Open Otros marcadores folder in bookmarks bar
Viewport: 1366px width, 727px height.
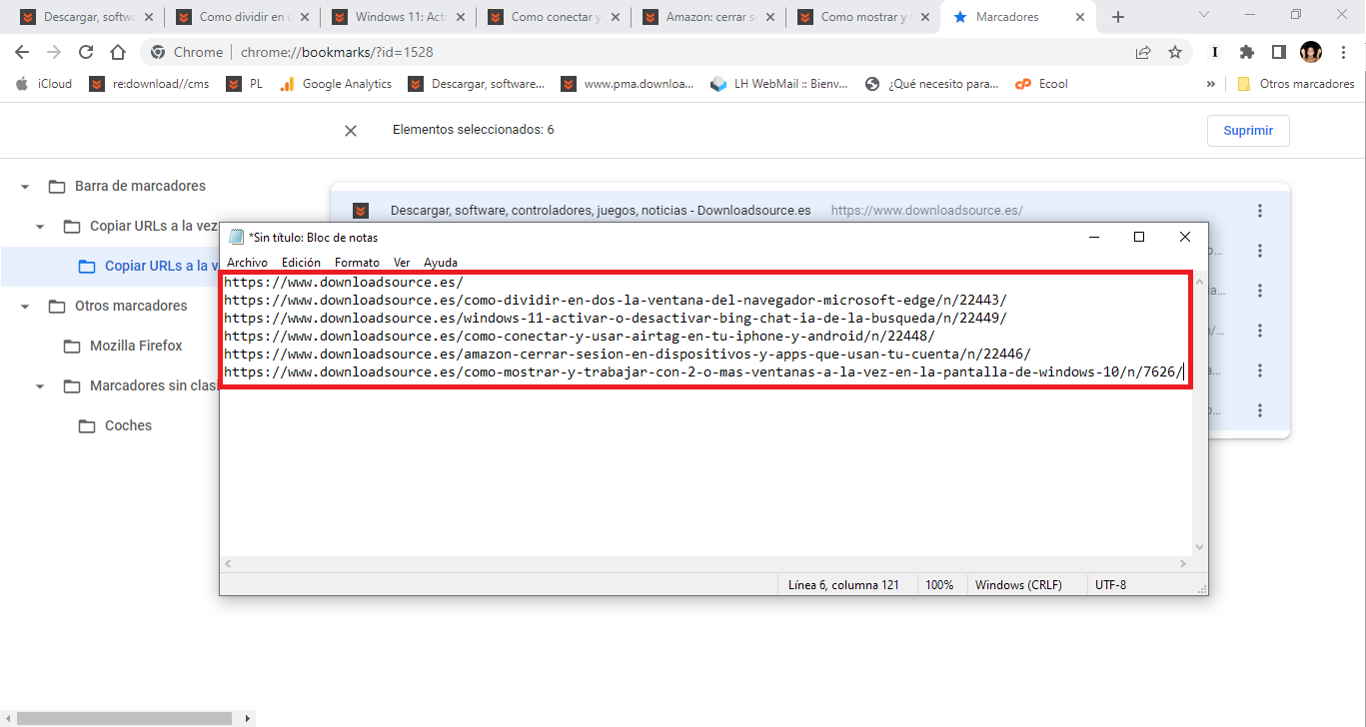[1296, 84]
